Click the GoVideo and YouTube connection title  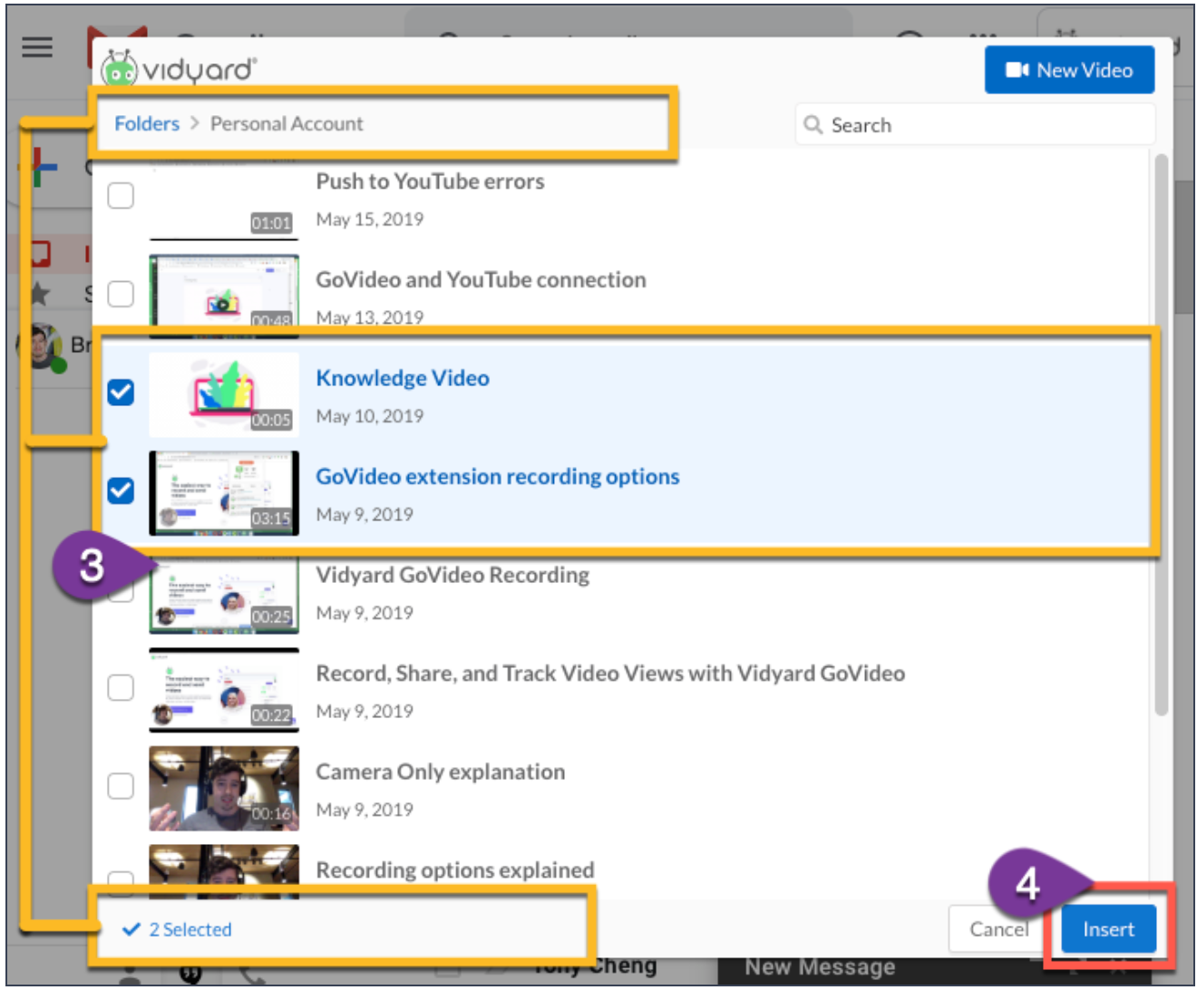click(481, 280)
